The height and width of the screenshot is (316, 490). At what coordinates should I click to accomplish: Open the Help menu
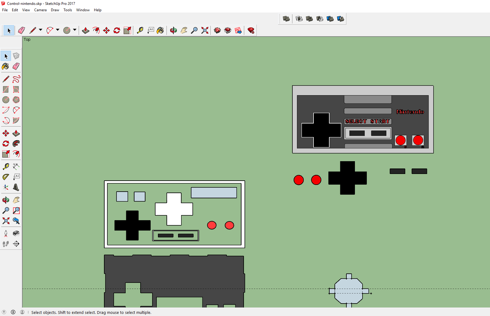(x=98, y=10)
